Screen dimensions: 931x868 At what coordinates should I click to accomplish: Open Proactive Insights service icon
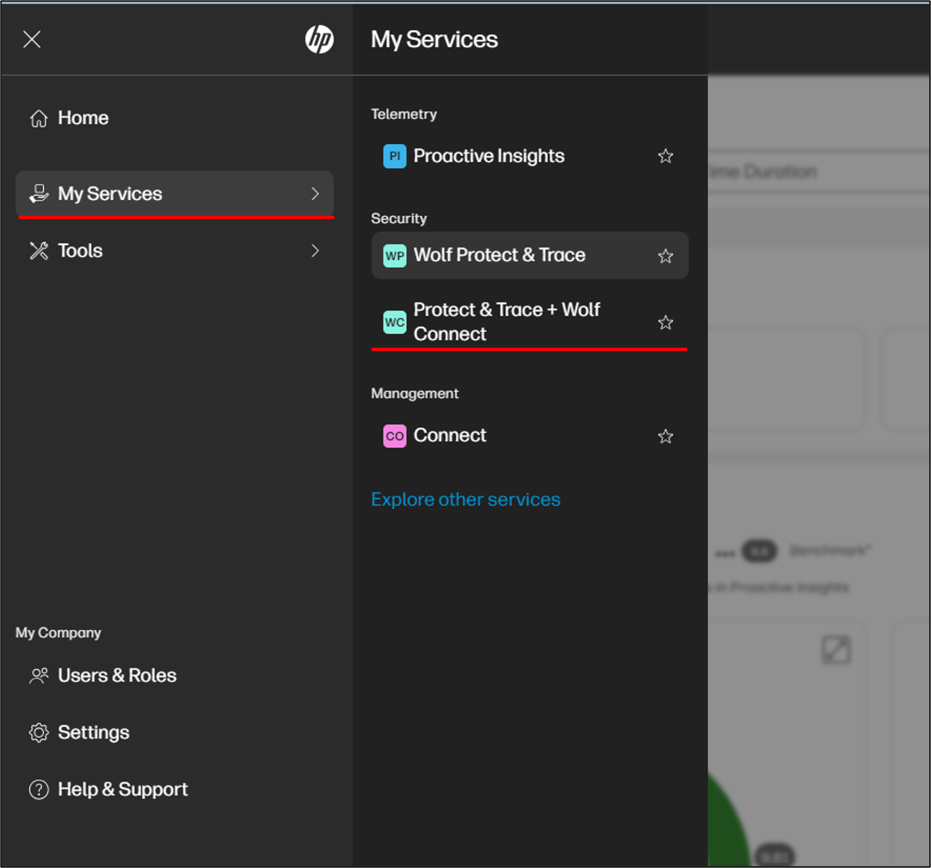tap(394, 156)
